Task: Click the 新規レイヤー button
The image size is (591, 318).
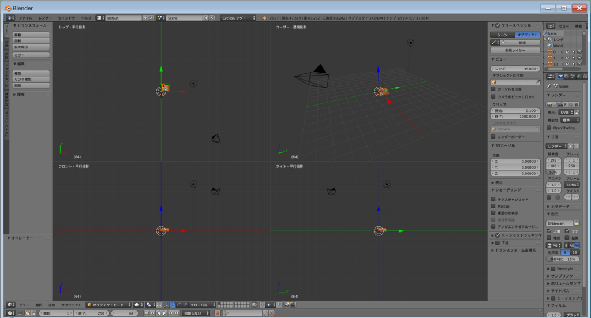Action: (515, 50)
